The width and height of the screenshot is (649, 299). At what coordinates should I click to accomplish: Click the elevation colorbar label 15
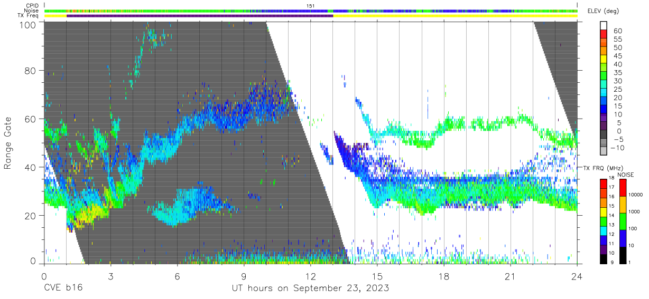617,106
